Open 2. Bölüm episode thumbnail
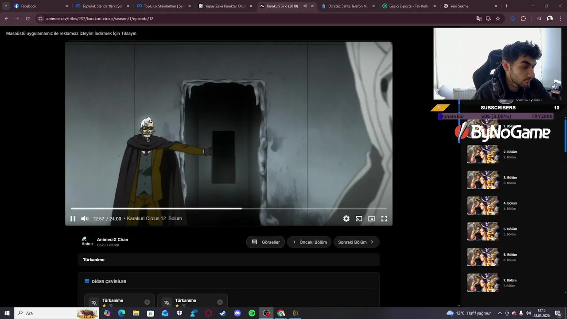567x319 pixels. click(x=482, y=154)
